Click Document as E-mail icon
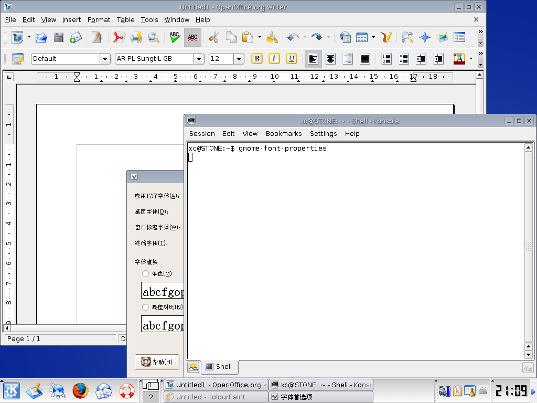 76,37
